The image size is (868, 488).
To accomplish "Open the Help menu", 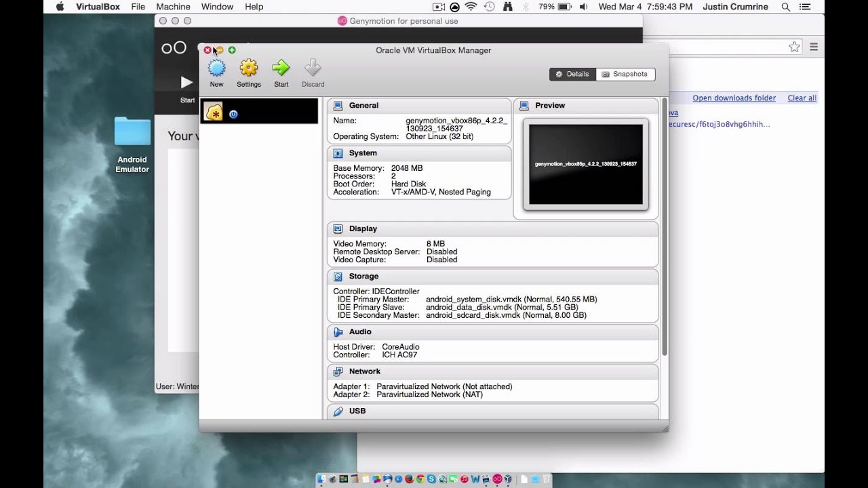I will coord(254,7).
